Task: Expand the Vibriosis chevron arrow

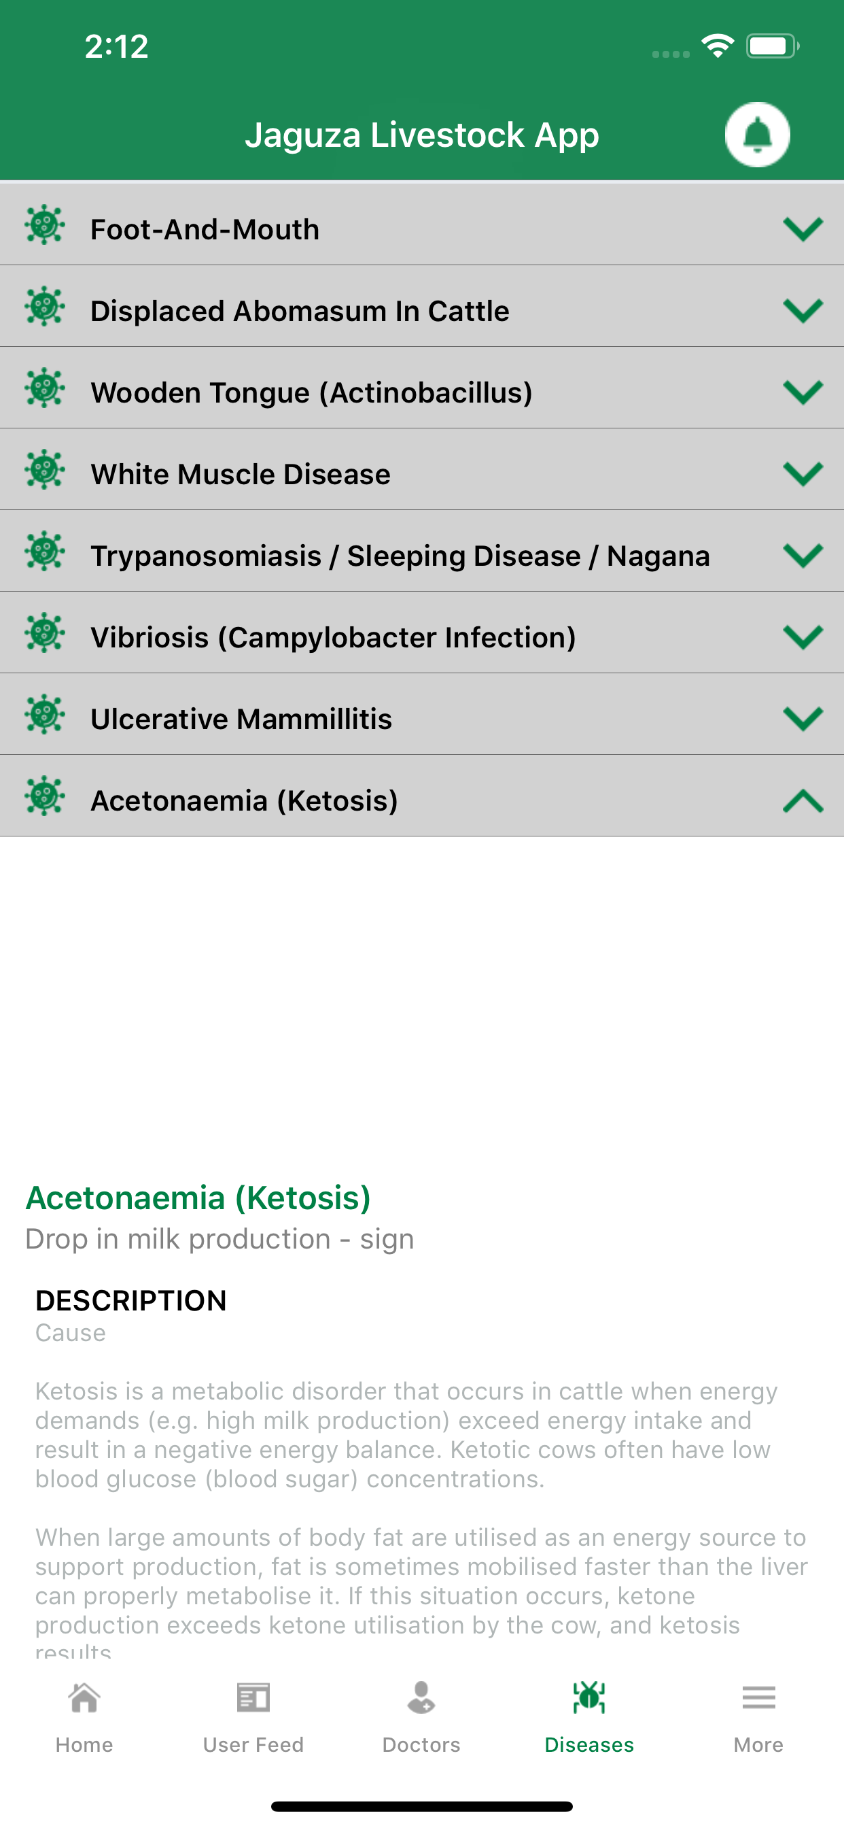Action: tap(803, 637)
